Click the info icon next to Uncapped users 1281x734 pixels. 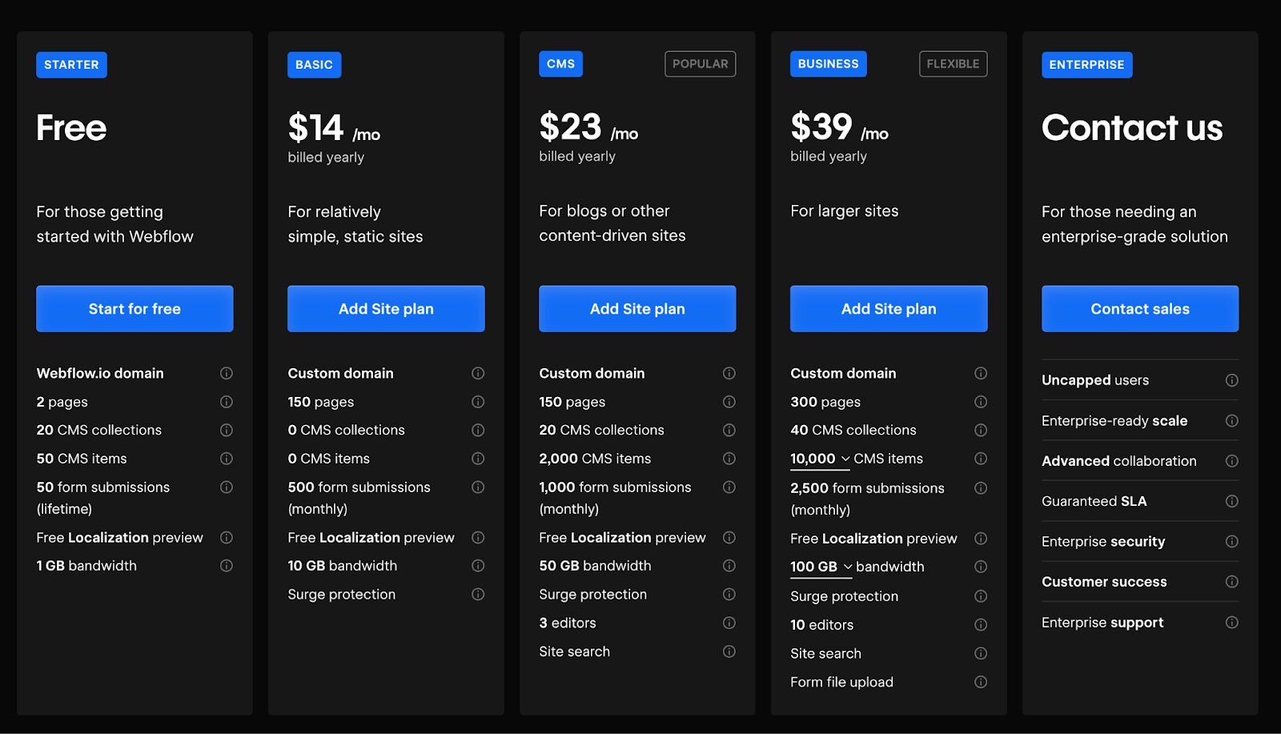pos(1232,380)
